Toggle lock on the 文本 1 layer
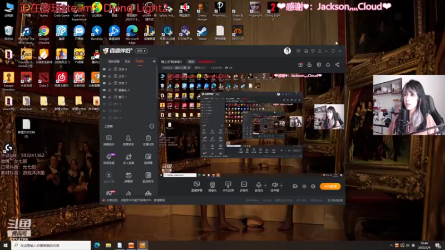 (x=110, y=76)
